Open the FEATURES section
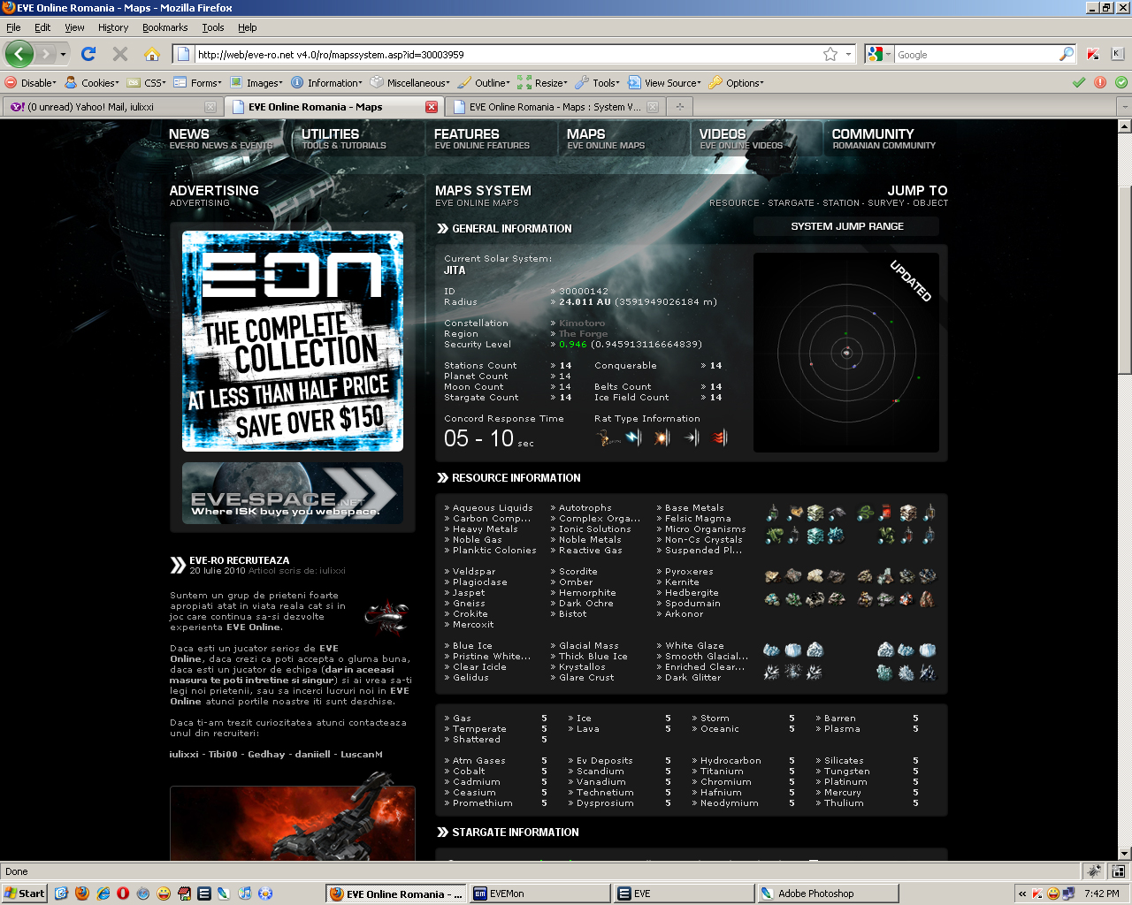 tap(482, 139)
